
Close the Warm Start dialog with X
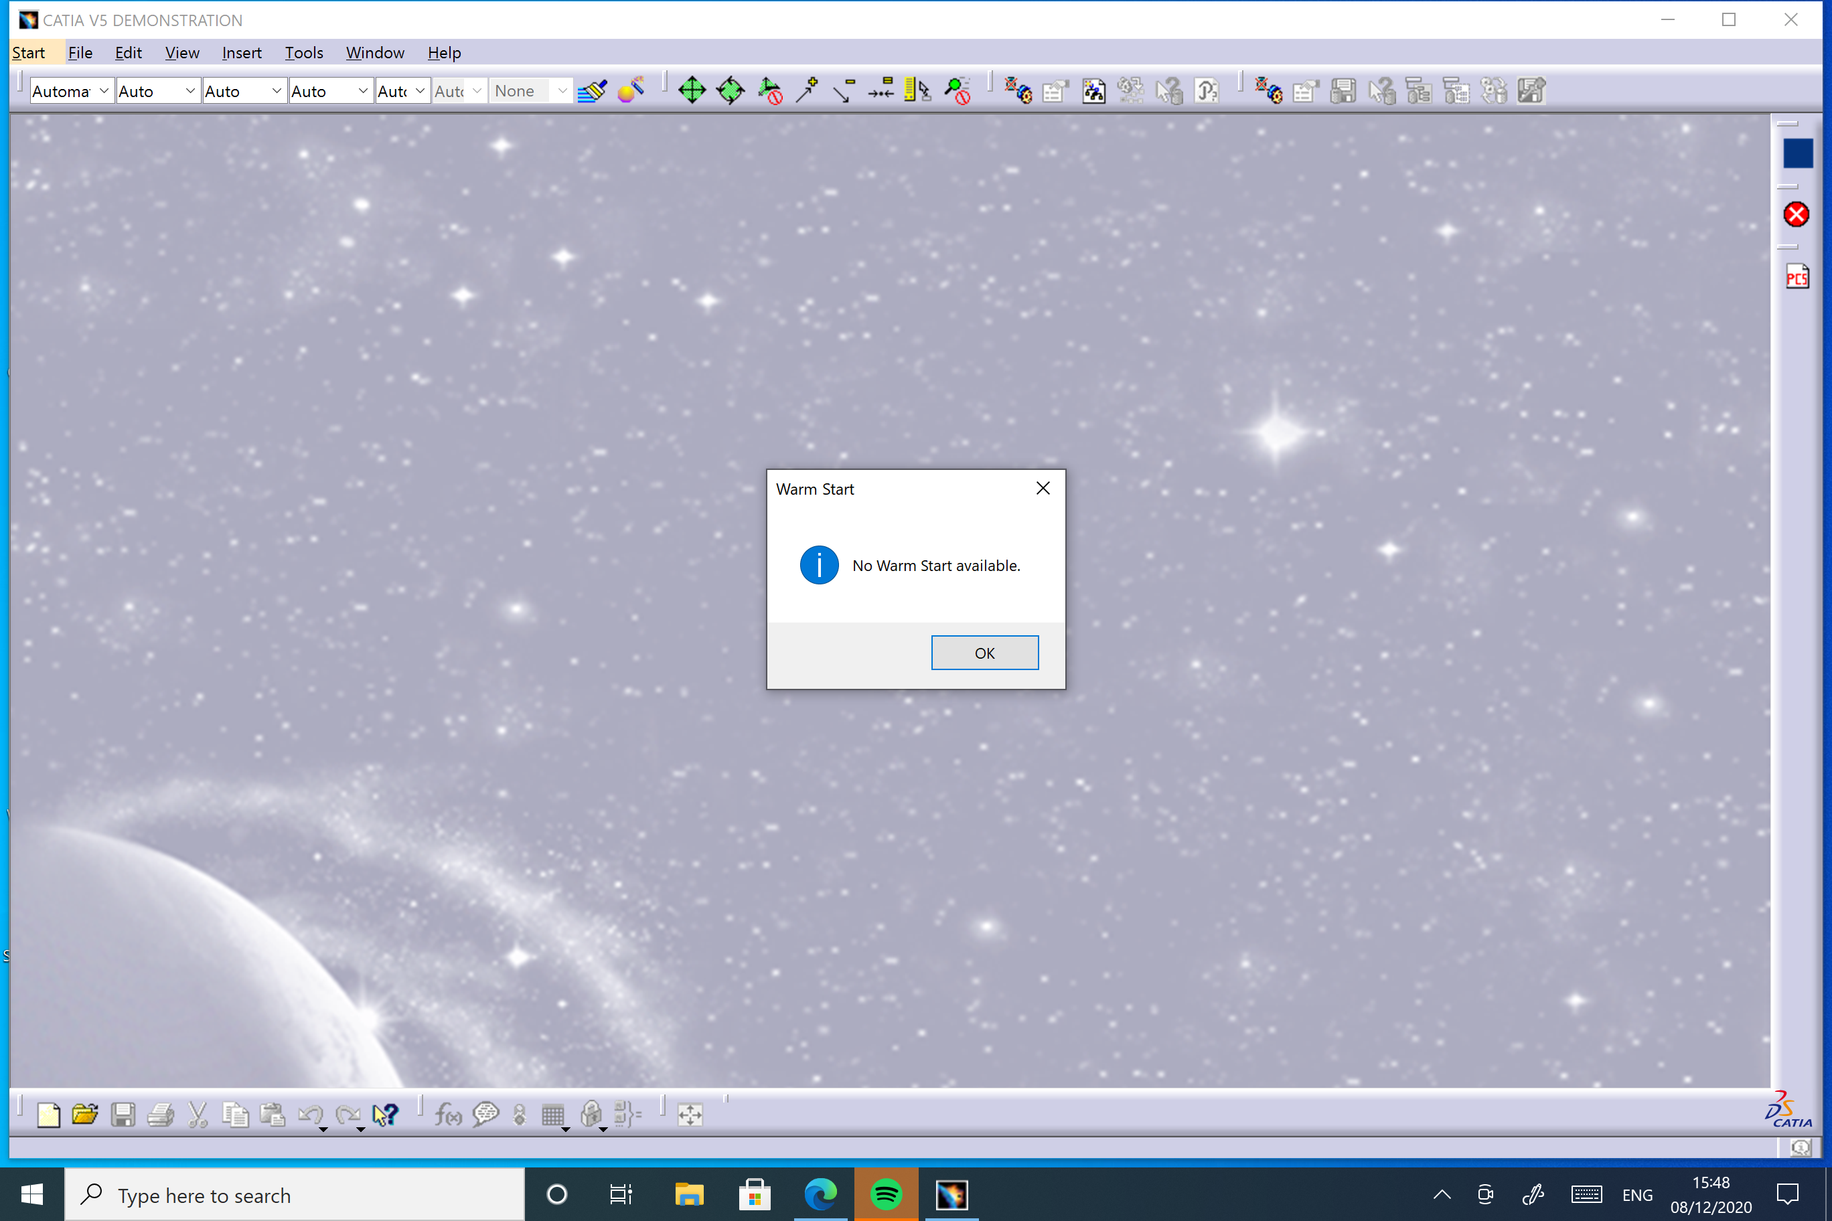point(1043,488)
